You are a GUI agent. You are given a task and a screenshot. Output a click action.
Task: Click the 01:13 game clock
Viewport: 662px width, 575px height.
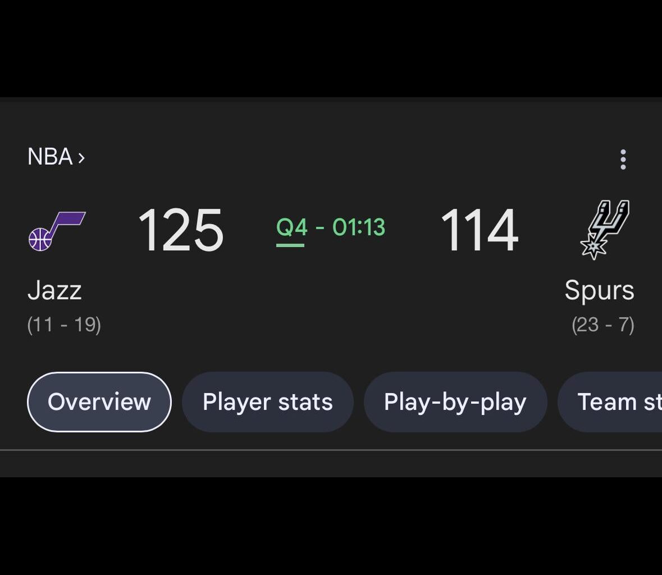[359, 227]
